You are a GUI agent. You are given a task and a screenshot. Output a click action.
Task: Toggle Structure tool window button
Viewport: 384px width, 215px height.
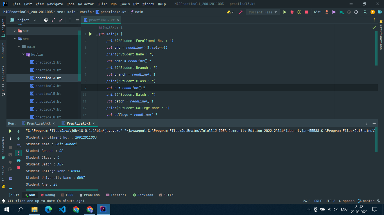[3, 177]
